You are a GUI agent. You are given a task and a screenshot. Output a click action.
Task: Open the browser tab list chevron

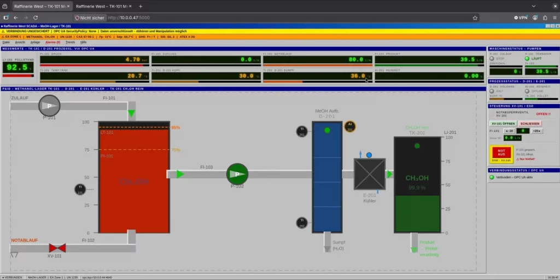(534, 6)
